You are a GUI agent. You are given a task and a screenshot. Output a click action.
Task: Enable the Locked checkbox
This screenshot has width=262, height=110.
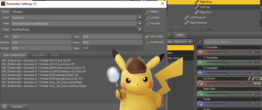(147, 17)
